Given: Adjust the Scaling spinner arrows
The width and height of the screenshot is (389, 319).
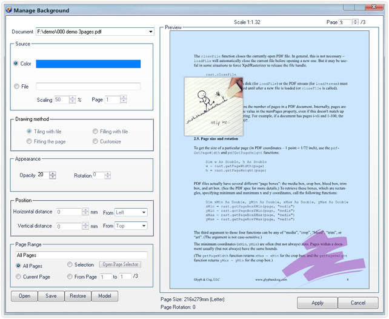Looking at the screenshot, I should 73,99.
